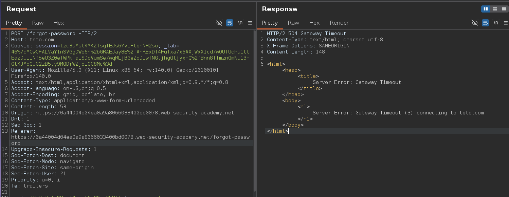Click the opening <head> tag in response

point(291,70)
